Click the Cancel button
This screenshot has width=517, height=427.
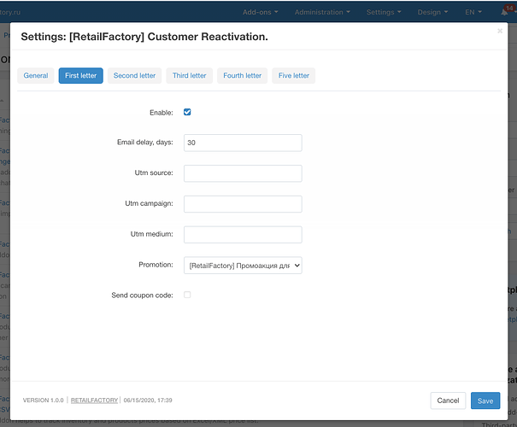448,401
